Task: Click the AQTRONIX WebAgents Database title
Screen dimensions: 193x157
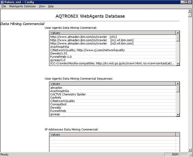Action: pos(90,16)
